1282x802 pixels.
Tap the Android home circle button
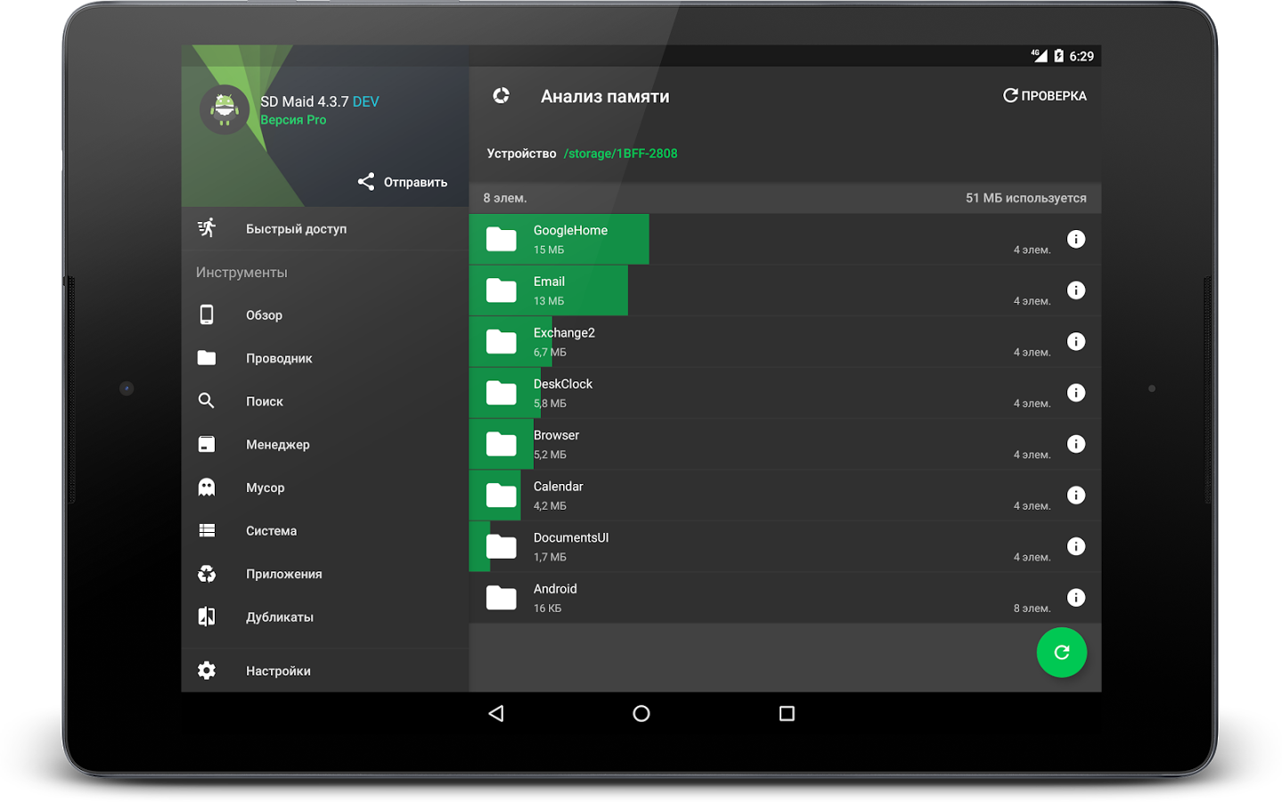(x=641, y=713)
